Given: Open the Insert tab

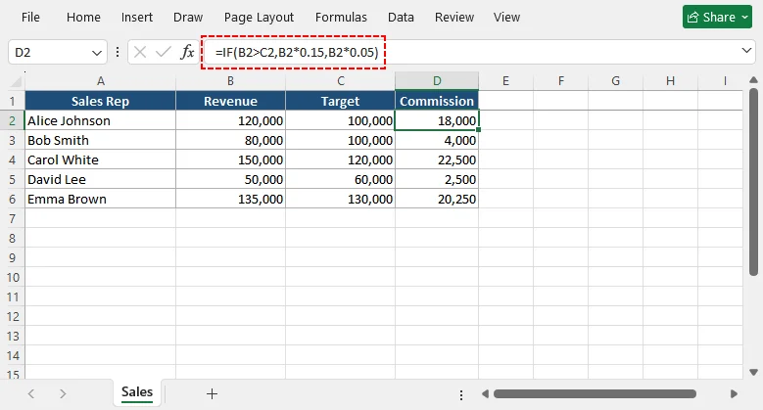Looking at the screenshot, I should click(x=137, y=17).
